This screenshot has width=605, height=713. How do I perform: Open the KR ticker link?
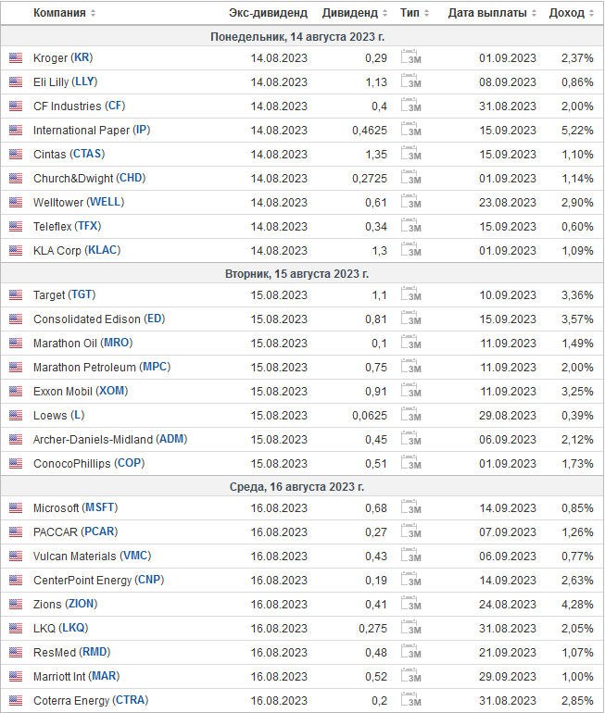pos(82,57)
